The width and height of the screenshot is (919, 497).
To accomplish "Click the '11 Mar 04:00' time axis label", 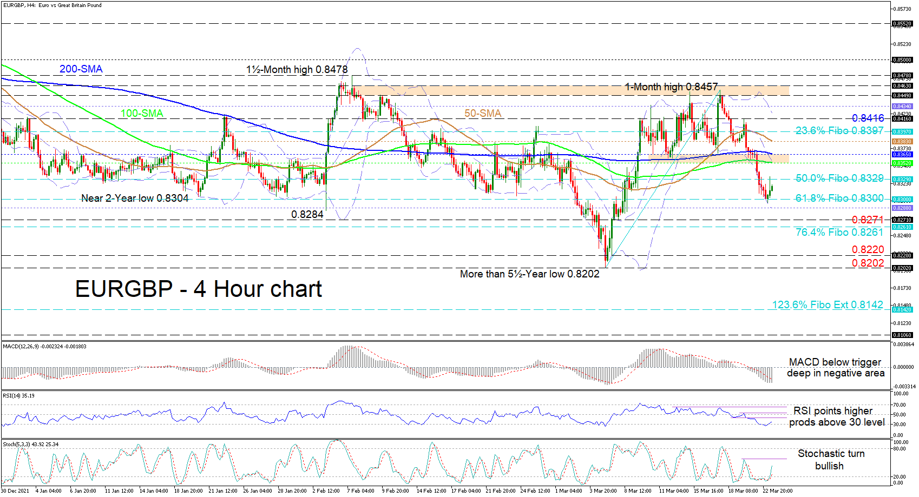I will (674, 491).
